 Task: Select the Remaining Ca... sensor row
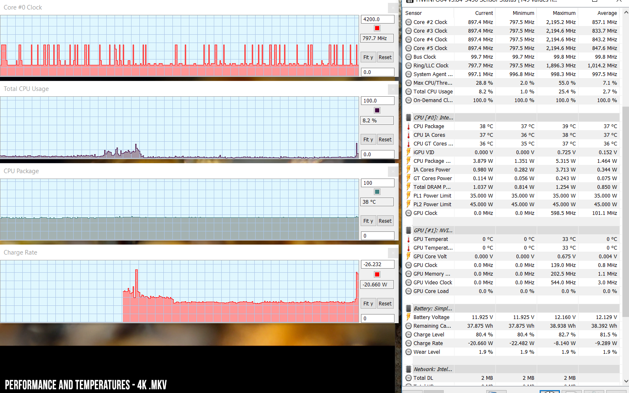512,326
